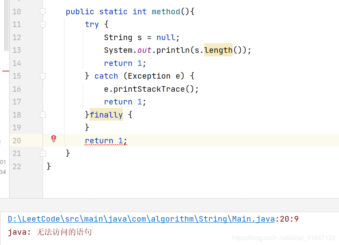339x245 pixels.
Task: Click the folding chevron beside line 15
Action: [x=43, y=76]
